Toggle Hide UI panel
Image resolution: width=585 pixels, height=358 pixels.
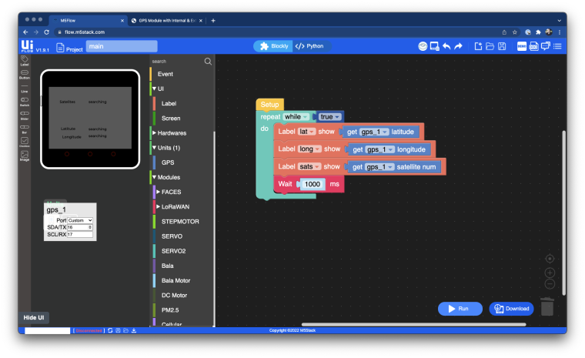coord(34,318)
